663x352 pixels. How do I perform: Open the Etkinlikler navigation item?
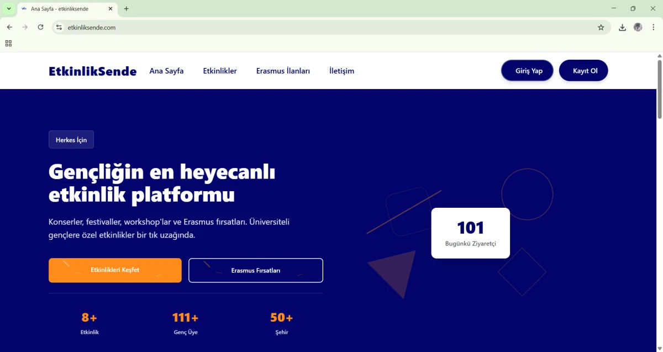(220, 71)
